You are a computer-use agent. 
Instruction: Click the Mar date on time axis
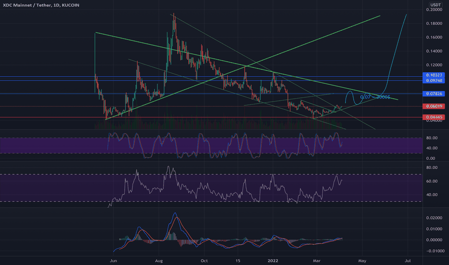(x=317, y=261)
